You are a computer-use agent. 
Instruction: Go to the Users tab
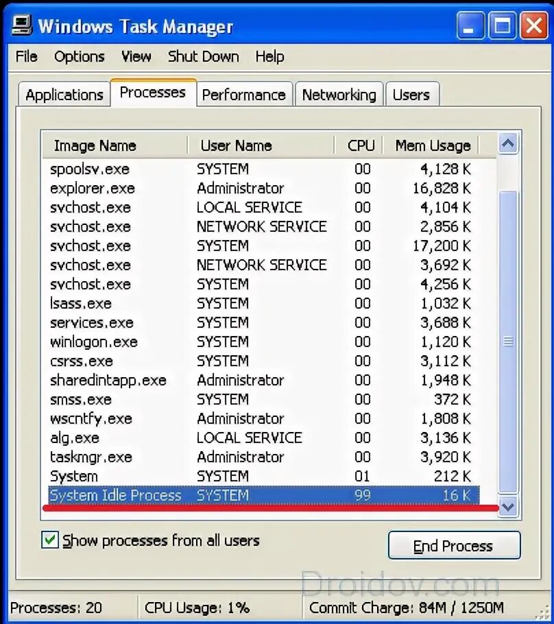412,95
